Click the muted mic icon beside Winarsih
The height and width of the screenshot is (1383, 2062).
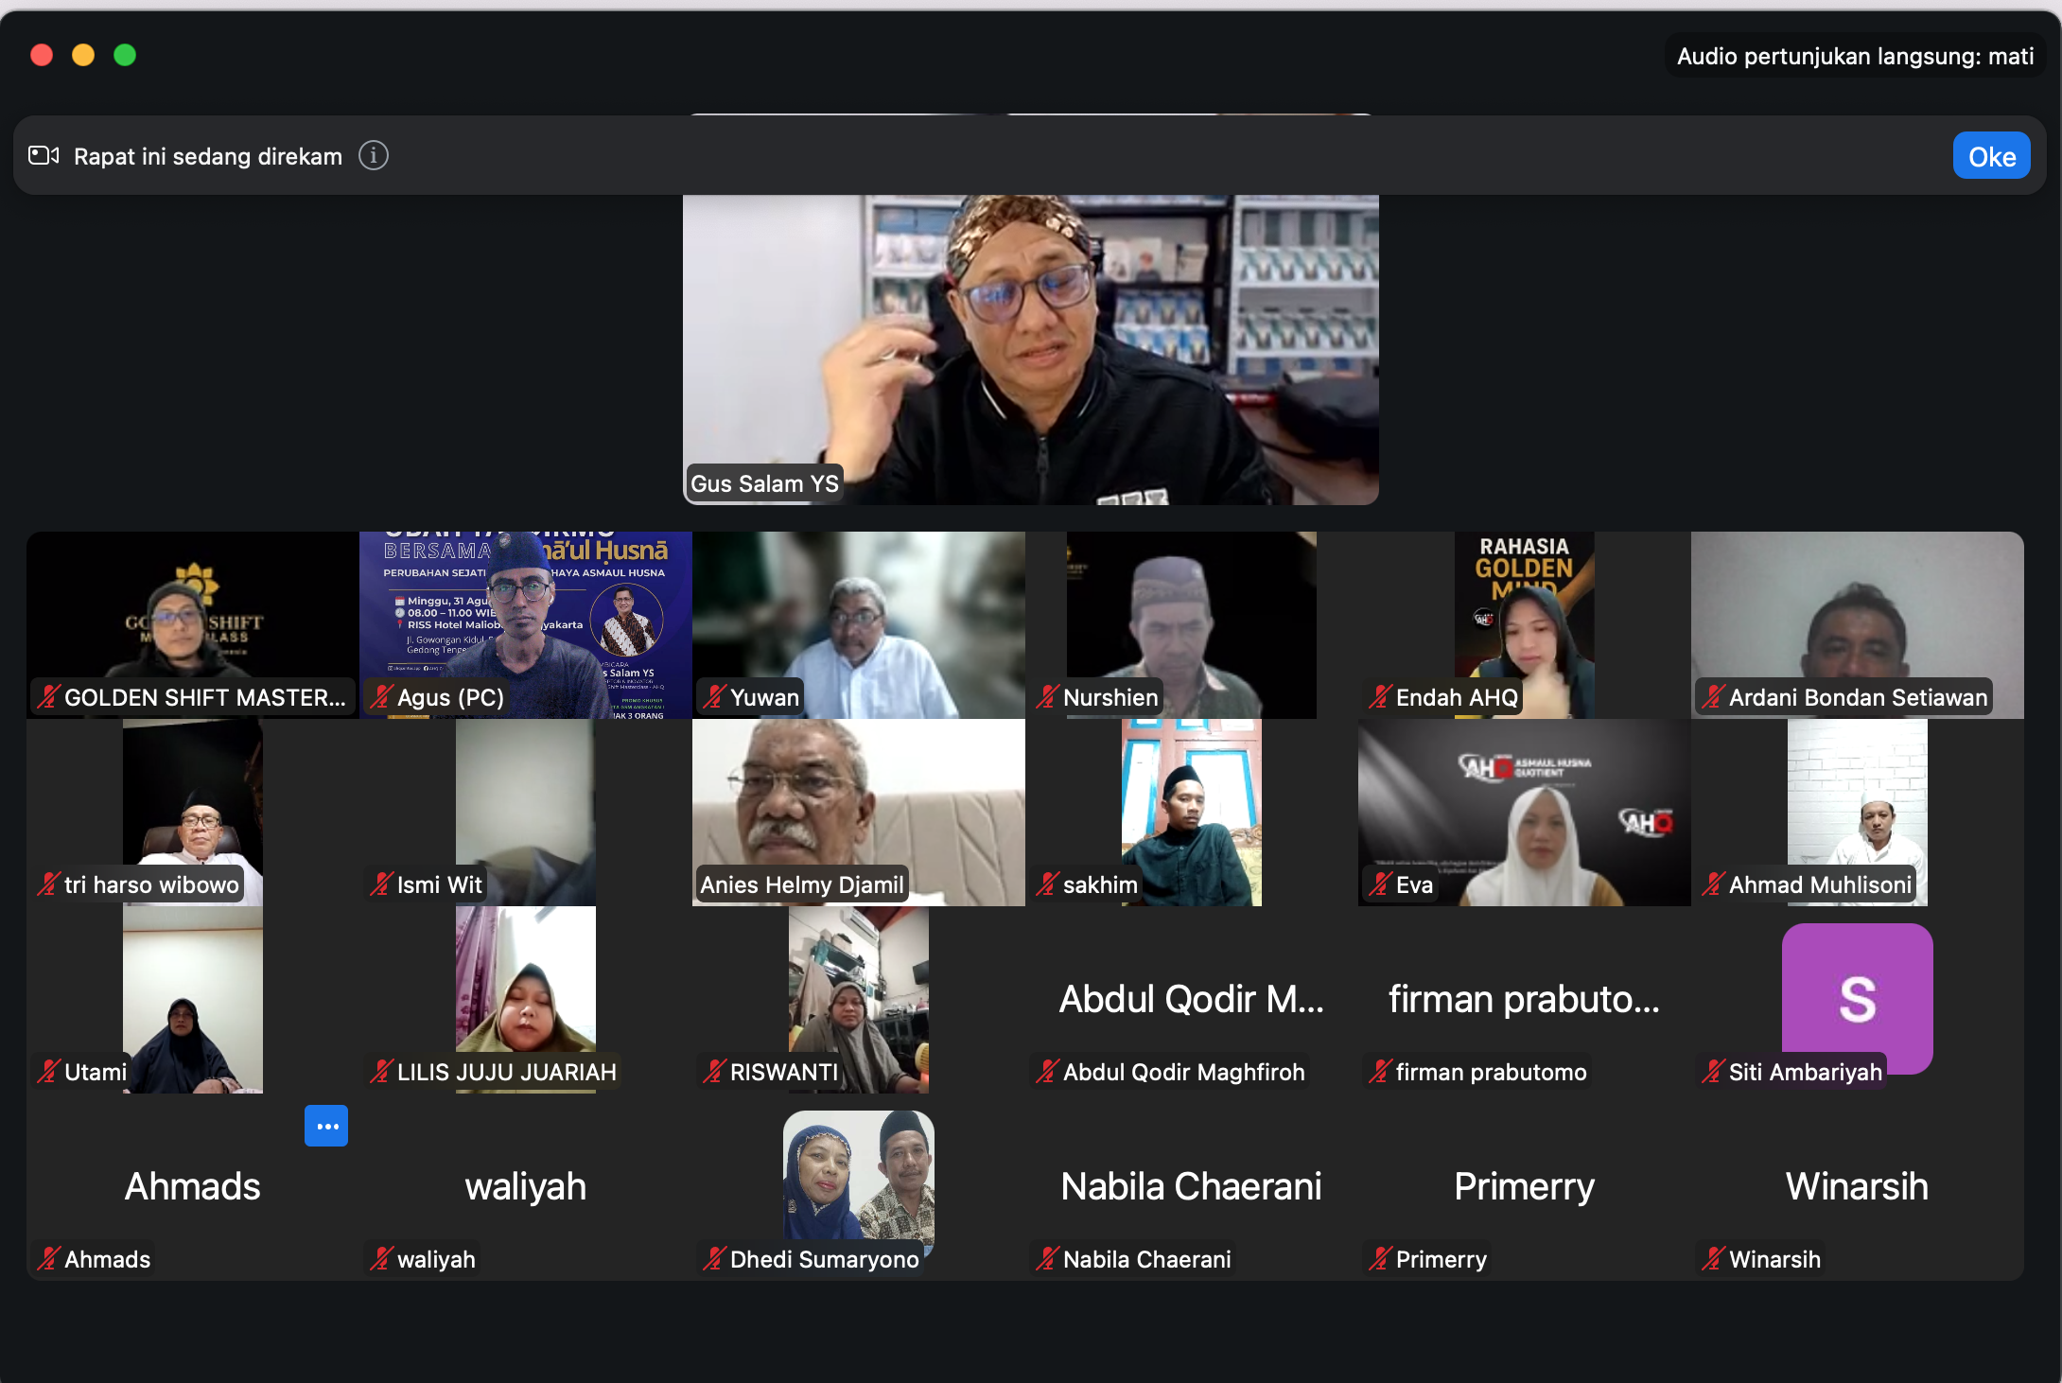pyautogui.click(x=1713, y=1259)
